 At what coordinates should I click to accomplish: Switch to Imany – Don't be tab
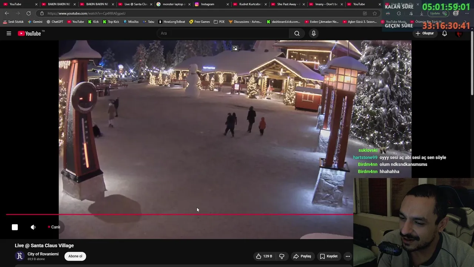click(x=326, y=4)
